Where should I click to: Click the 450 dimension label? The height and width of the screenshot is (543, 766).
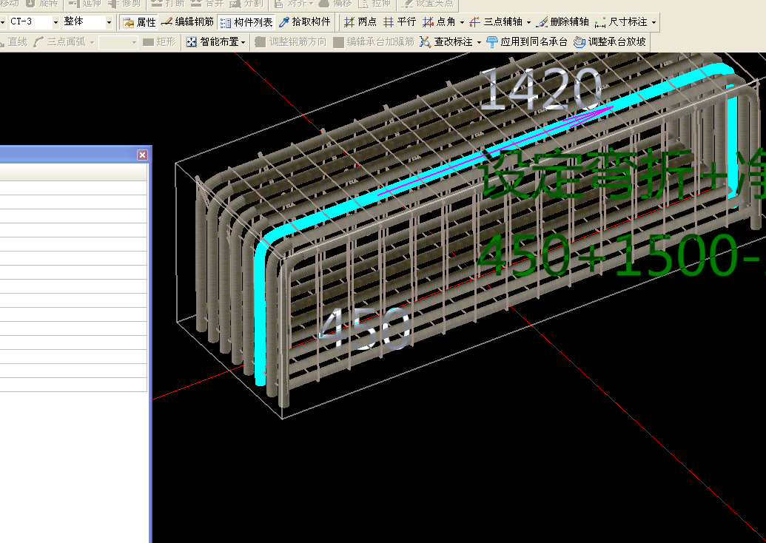pyautogui.click(x=364, y=328)
